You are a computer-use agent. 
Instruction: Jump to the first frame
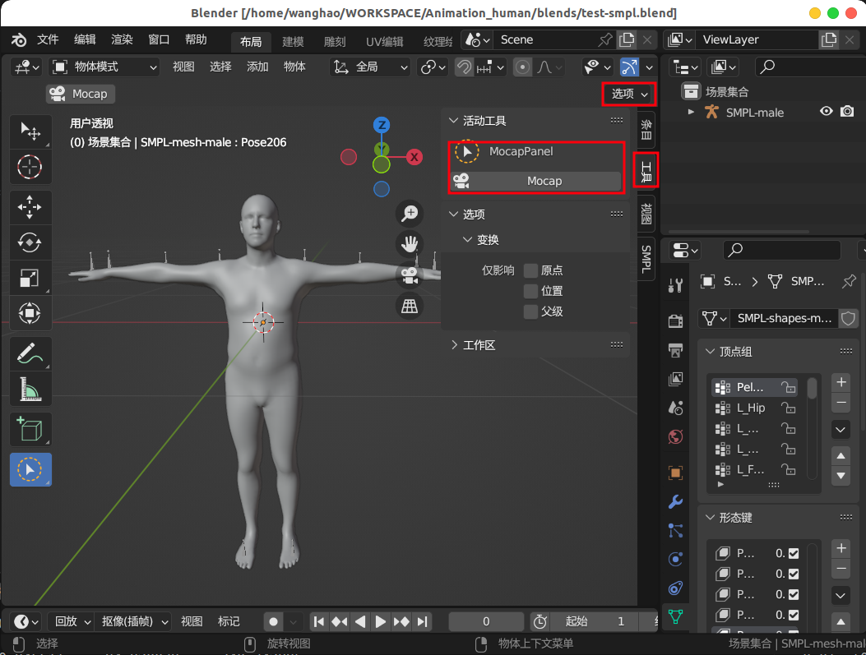point(318,622)
